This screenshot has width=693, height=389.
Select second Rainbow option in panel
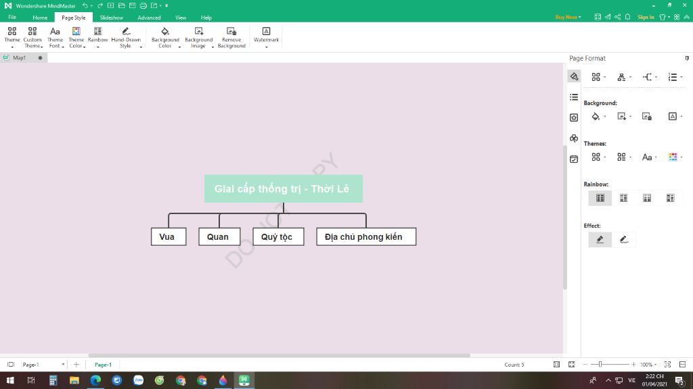(x=623, y=198)
